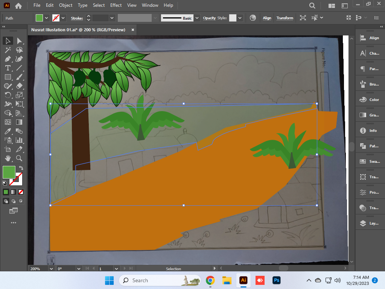Pick the Eyedropper tool
This screenshot has height=289, width=385.
click(x=8, y=131)
